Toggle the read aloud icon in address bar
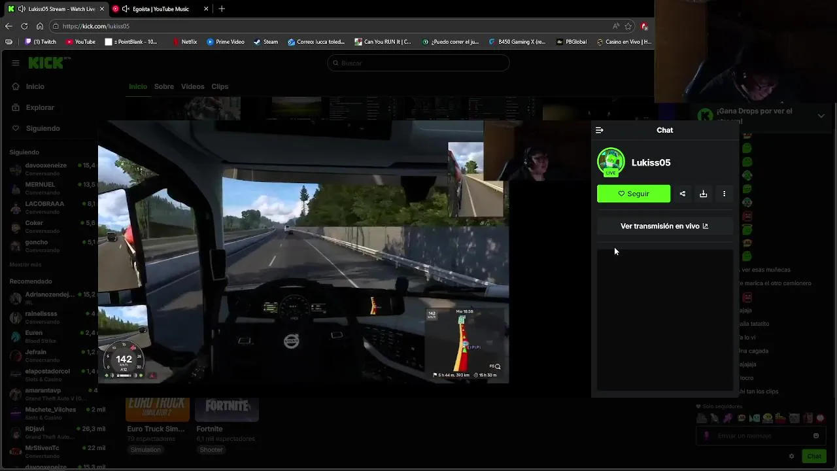The image size is (837, 471). (616, 26)
